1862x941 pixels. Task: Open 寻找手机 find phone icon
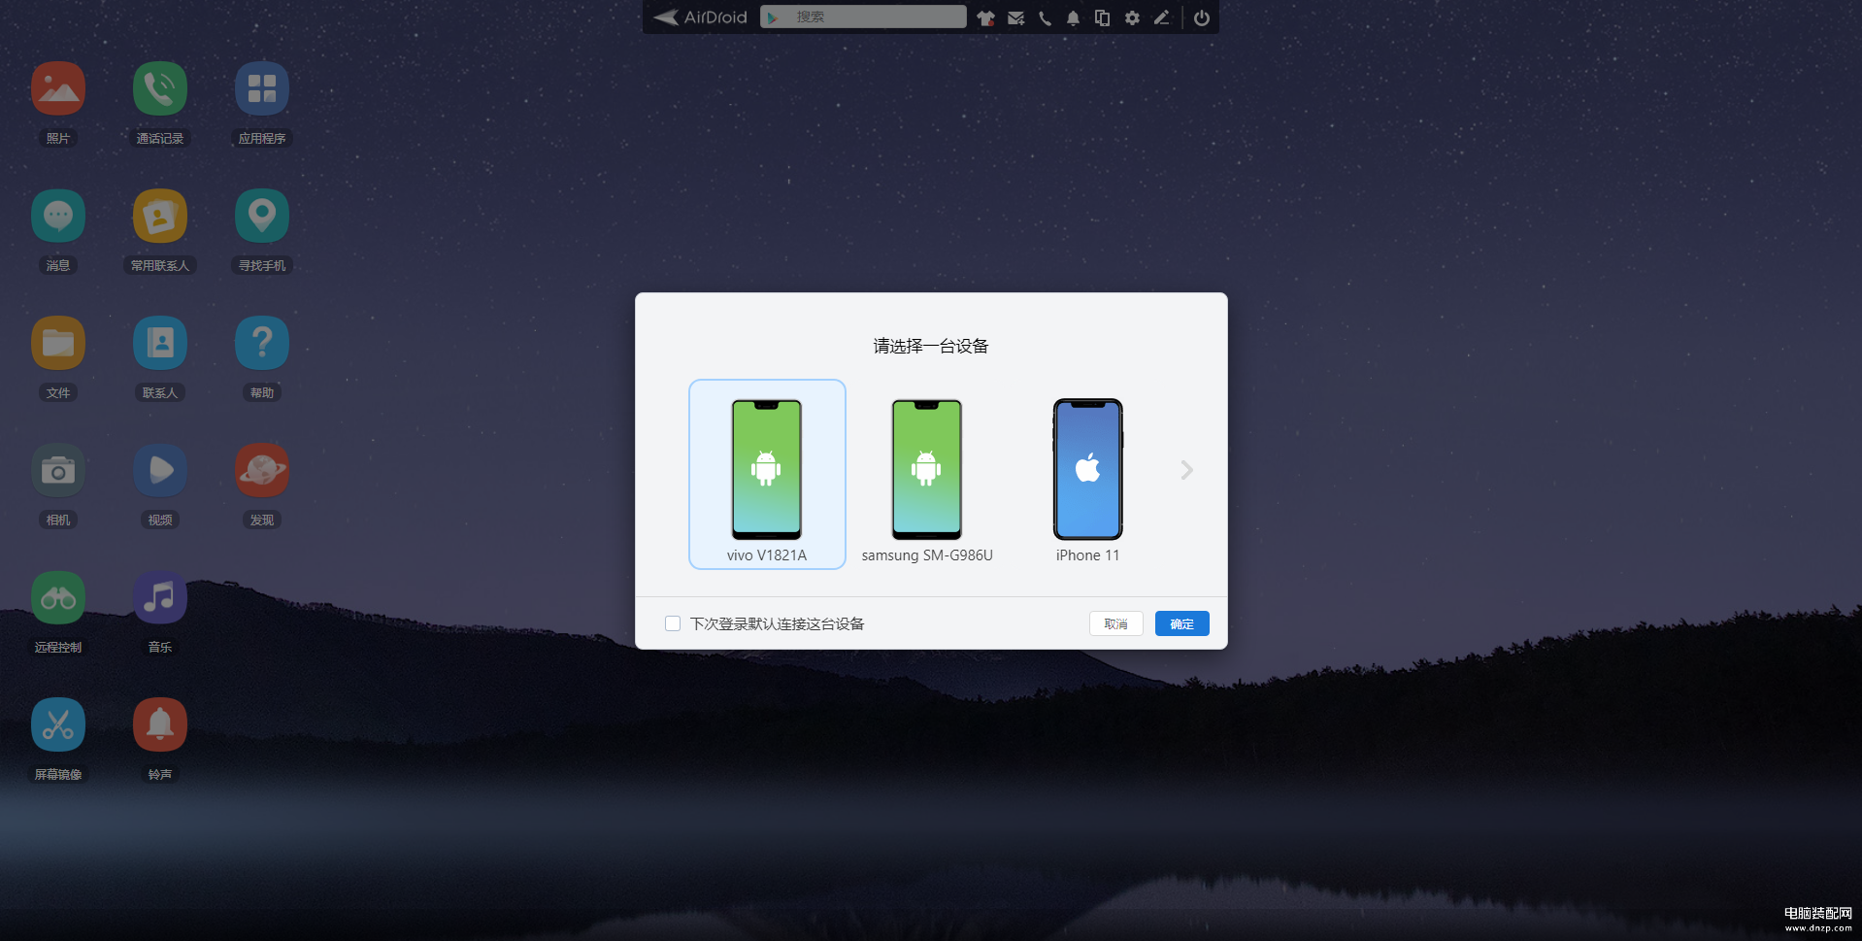click(x=262, y=216)
